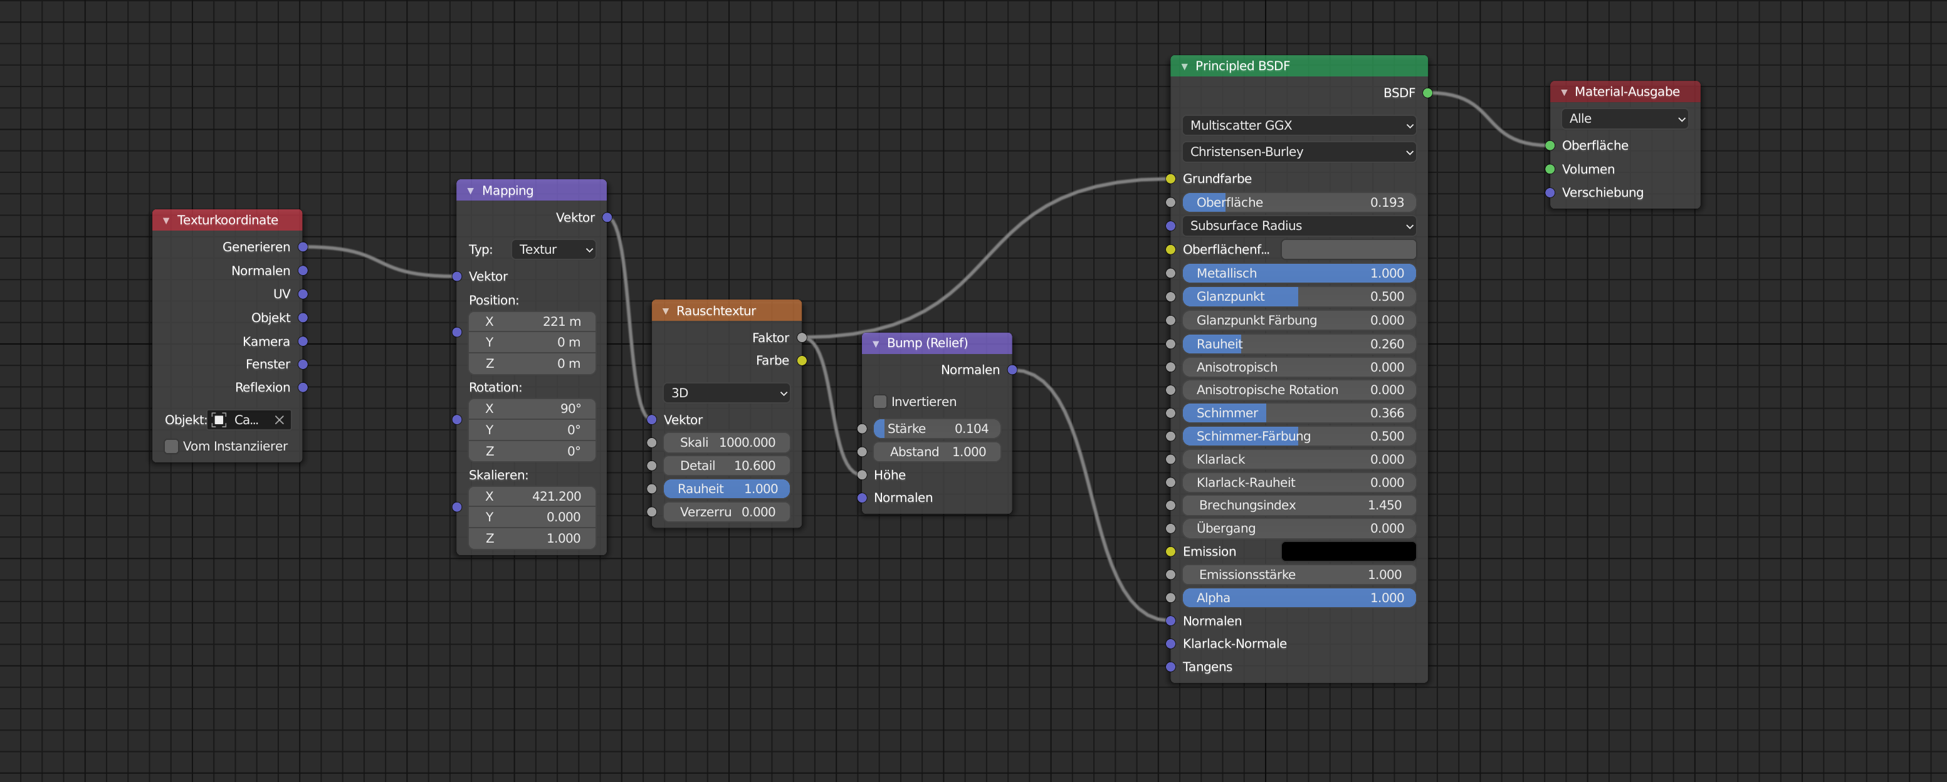The height and width of the screenshot is (782, 1947).
Task: Click the Position X field showing 221 m
Action: tap(532, 322)
